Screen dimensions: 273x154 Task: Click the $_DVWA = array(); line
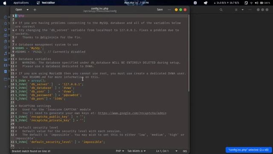[x=30, y=81]
